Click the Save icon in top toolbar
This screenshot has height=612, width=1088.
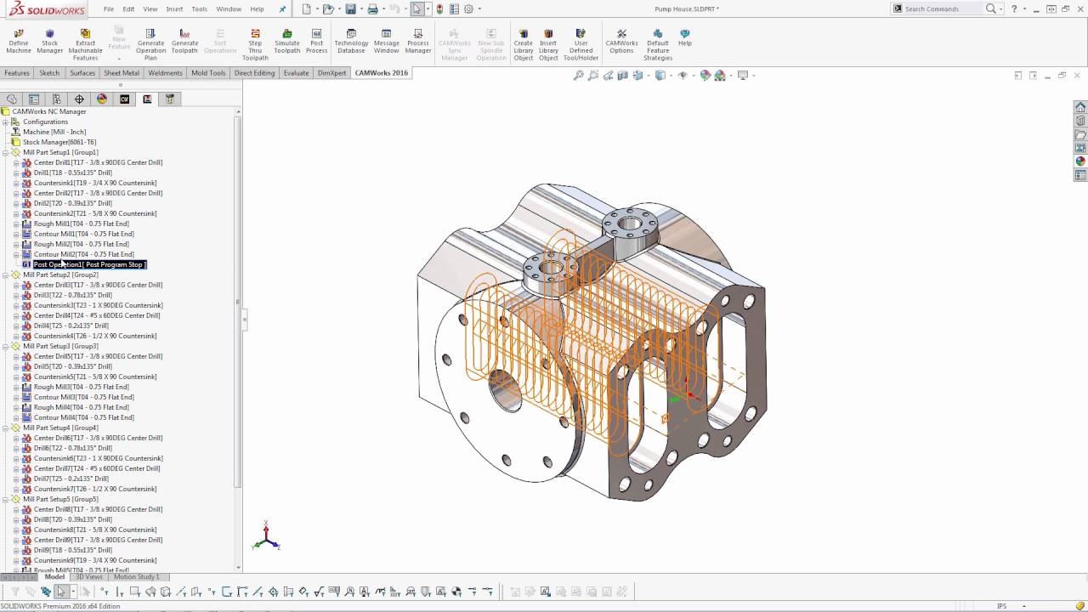tap(350, 8)
